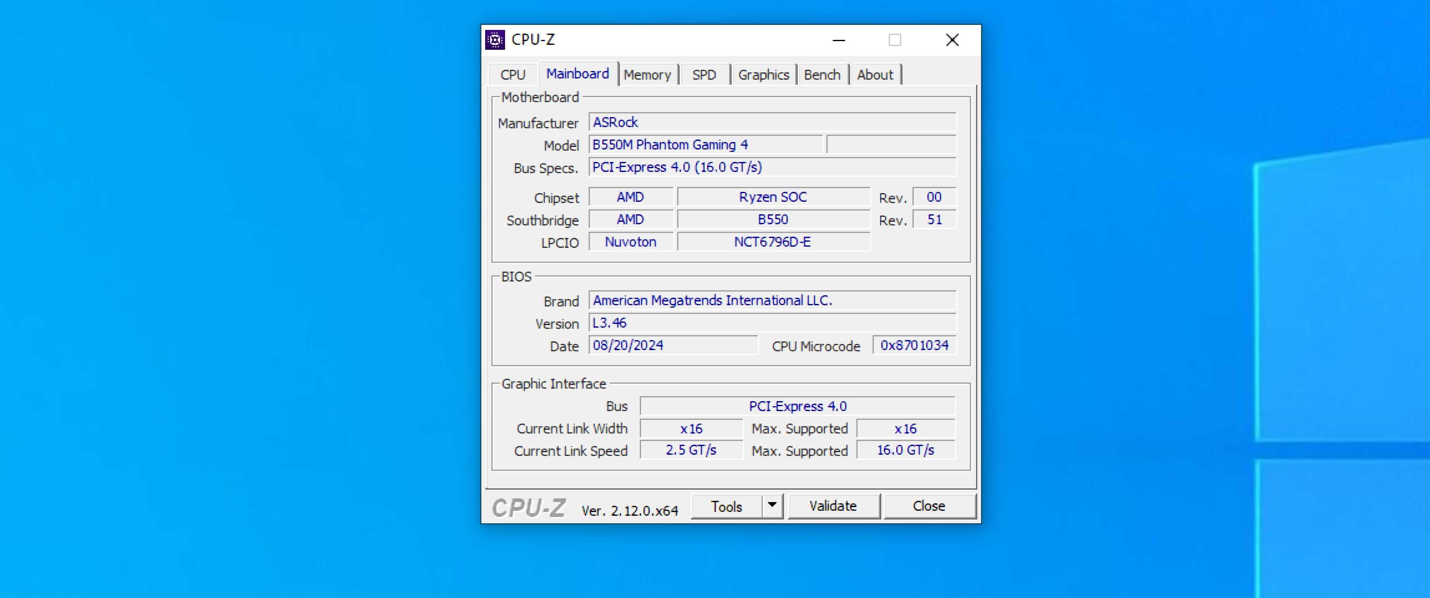Click Current Link Width x16 value

691,428
